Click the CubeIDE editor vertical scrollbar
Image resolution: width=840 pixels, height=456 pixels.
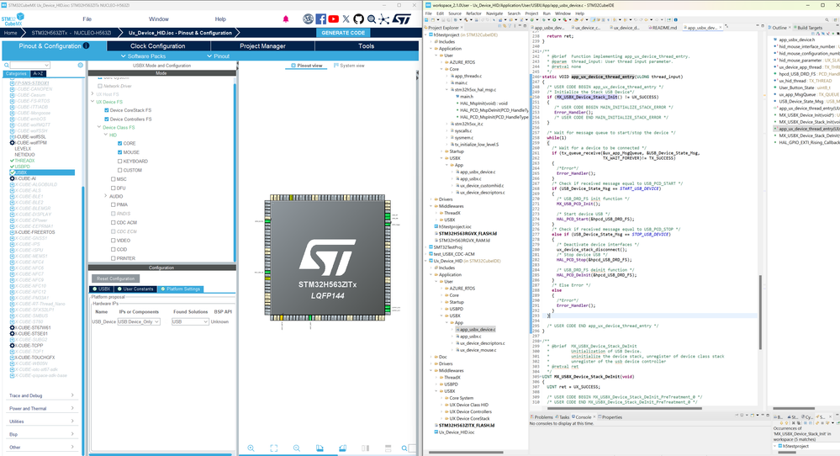[759, 312]
